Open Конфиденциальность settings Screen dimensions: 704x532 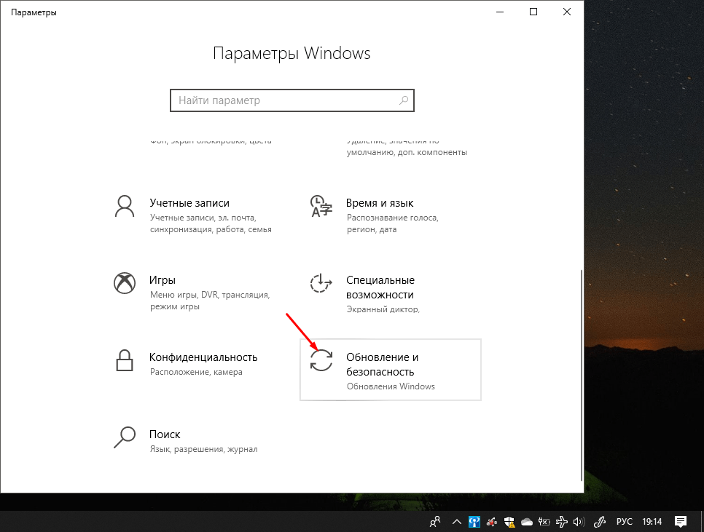click(194, 369)
